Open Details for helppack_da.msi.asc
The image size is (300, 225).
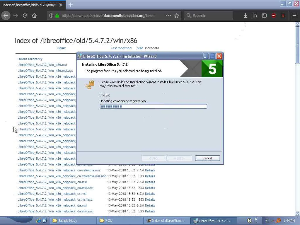pyautogui.click(x=150, y=211)
